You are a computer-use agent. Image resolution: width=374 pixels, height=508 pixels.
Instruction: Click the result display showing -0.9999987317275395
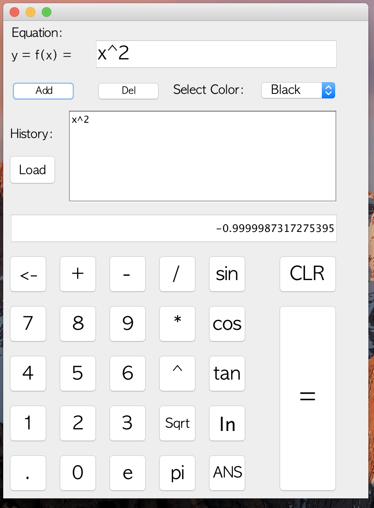pos(173,228)
